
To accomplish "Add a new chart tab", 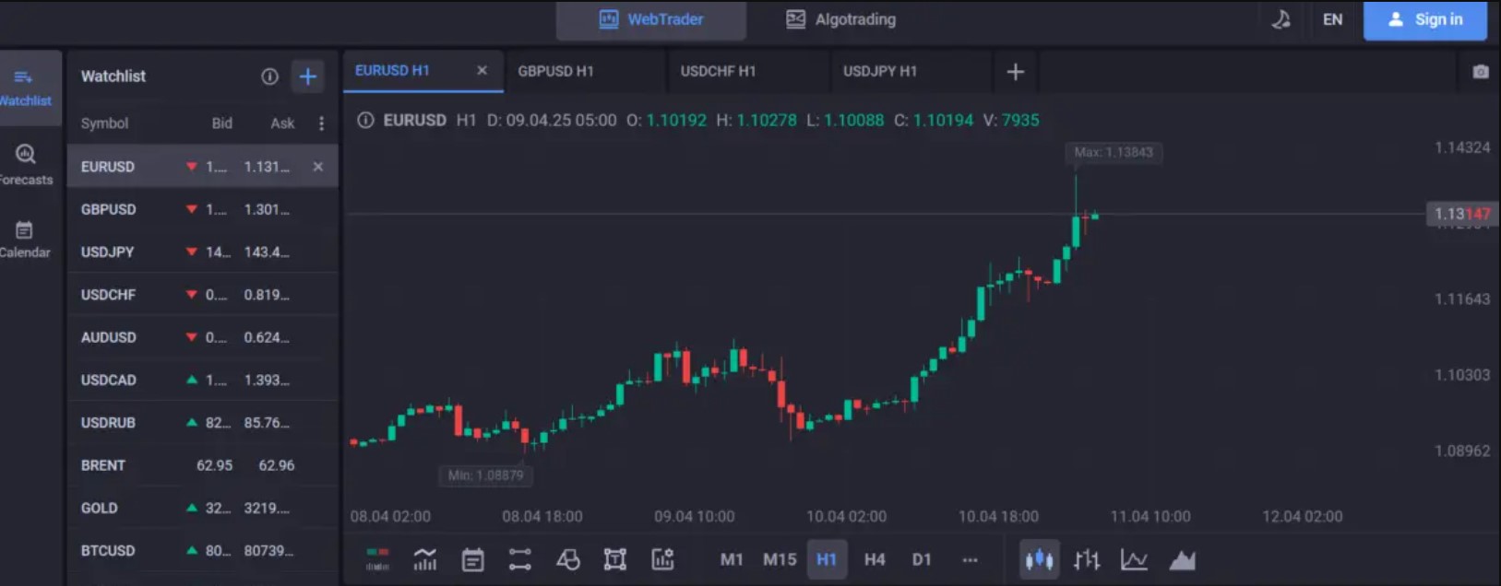I will (x=1015, y=71).
